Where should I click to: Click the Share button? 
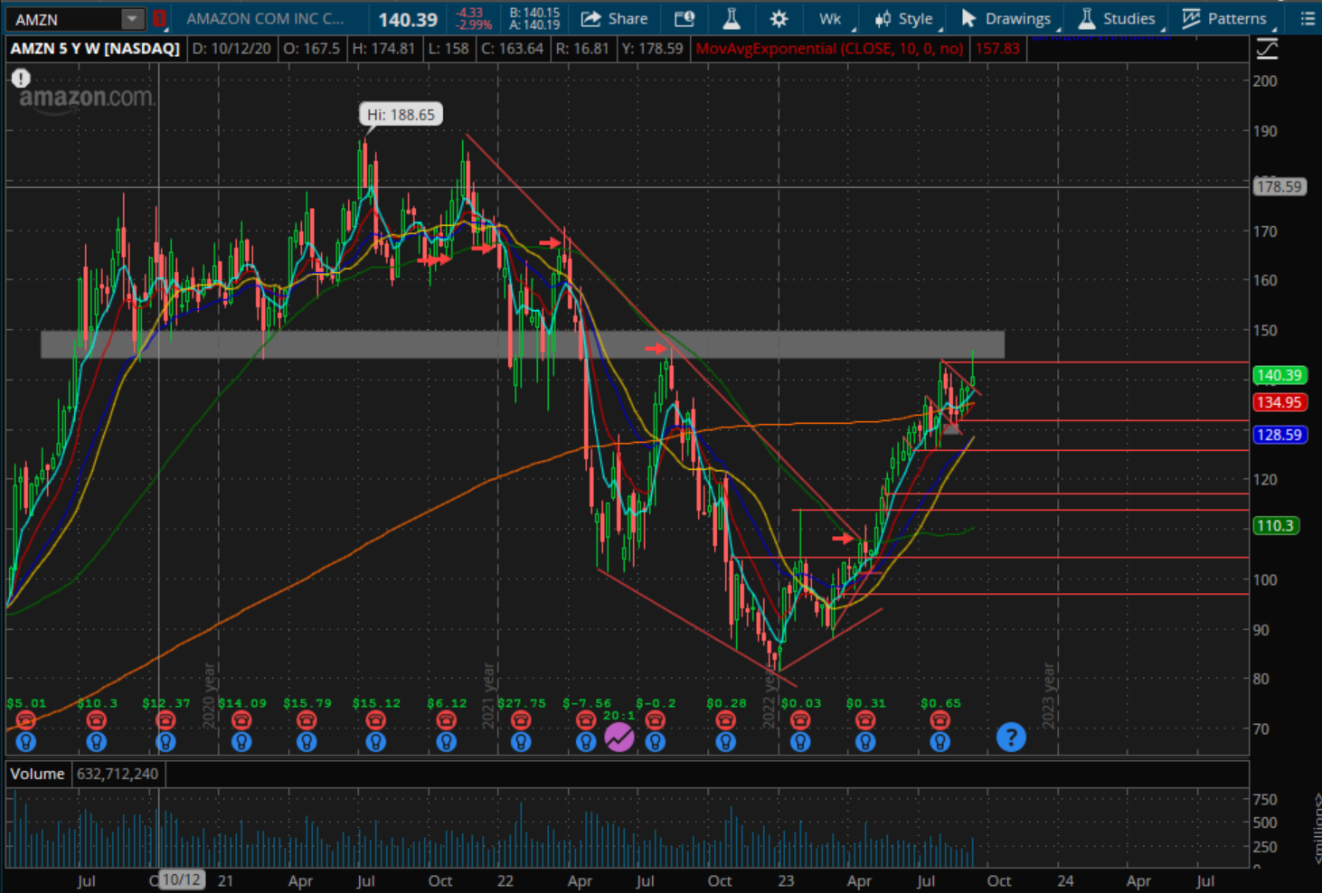pyautogui.click(x=614, y=18)
